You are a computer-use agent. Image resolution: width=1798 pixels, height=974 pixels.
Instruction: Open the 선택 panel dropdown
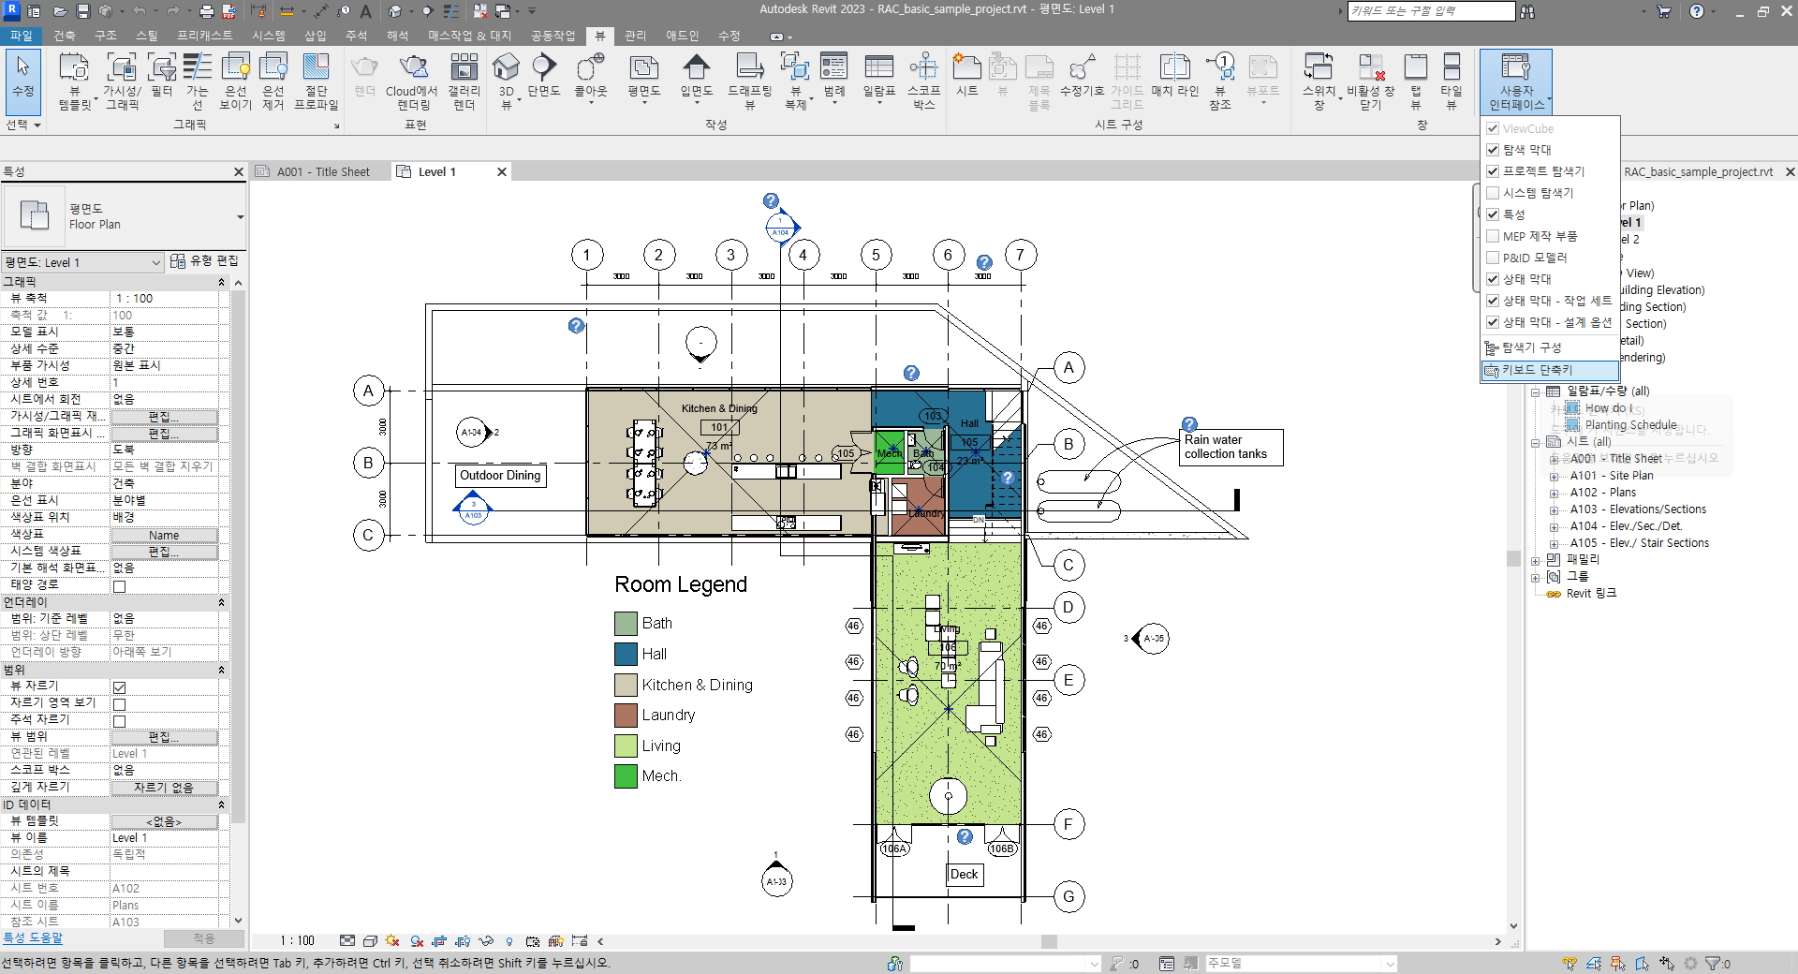point(23,125)
